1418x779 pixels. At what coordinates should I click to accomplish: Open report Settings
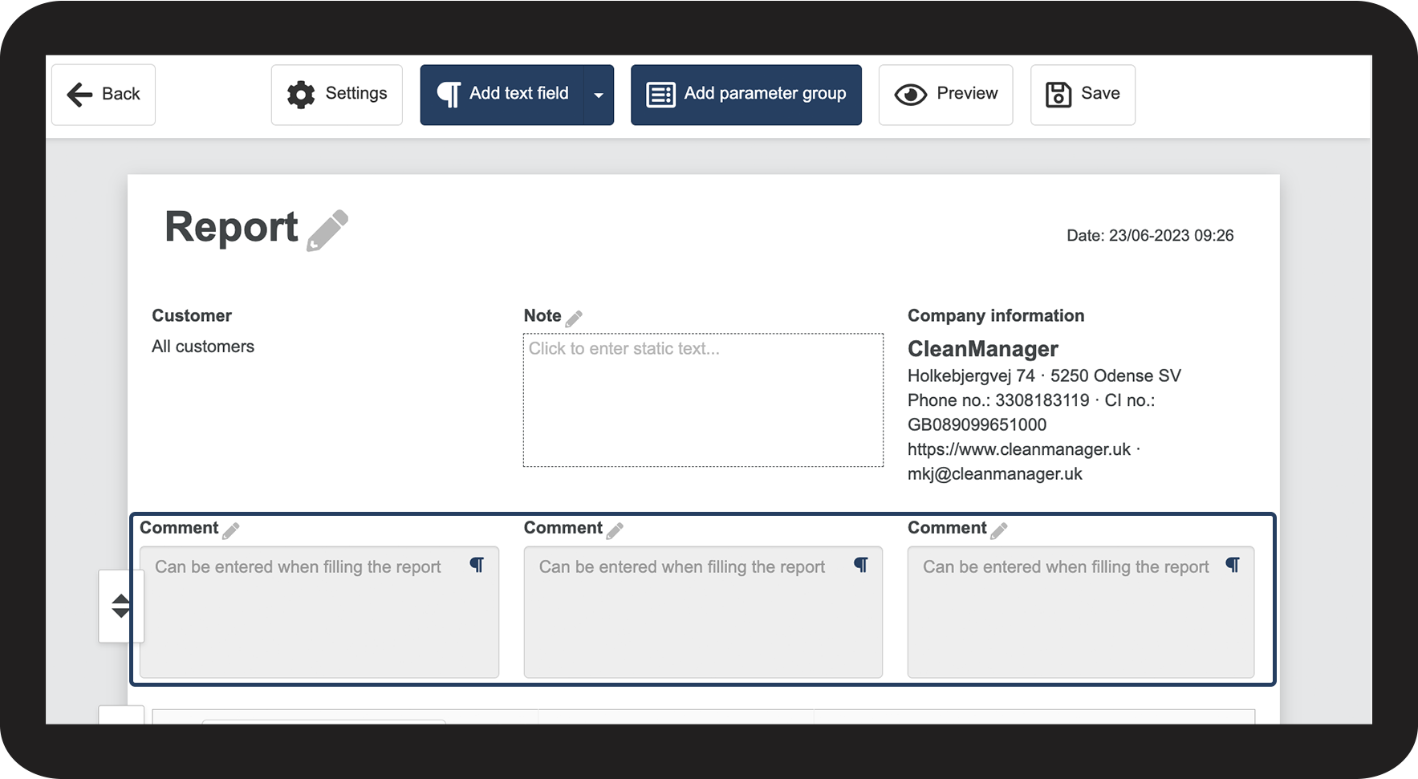tap(337, 95)
